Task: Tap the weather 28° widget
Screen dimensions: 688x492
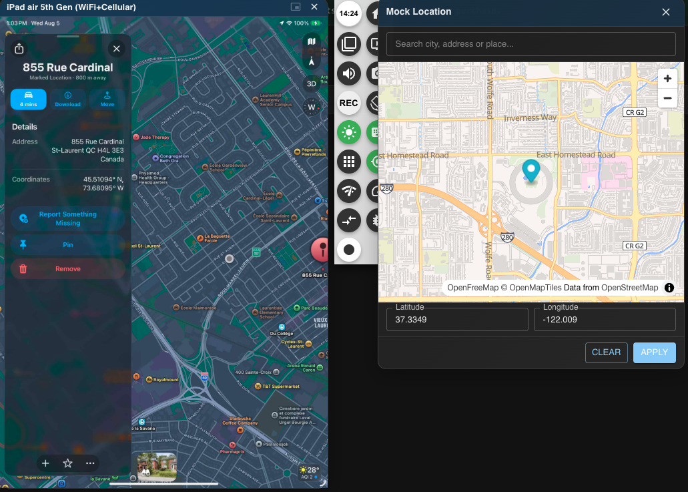Action: pyautogui.click(x=310, y=472)
